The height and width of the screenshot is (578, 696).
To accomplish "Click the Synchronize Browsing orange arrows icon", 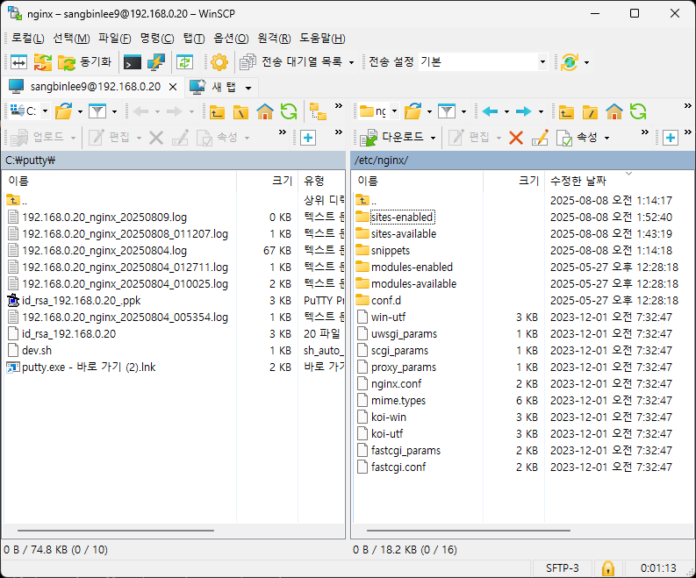I will [43, 62].
